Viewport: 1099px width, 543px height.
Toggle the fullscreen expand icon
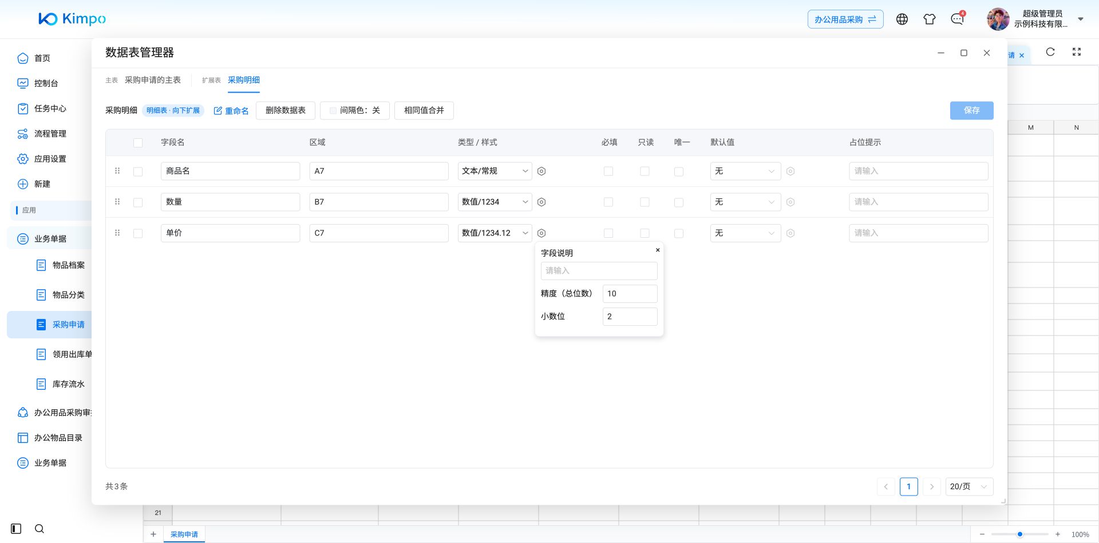tap(1077, 52)
